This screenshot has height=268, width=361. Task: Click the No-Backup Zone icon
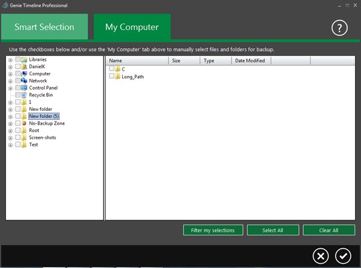click(24, 123)
